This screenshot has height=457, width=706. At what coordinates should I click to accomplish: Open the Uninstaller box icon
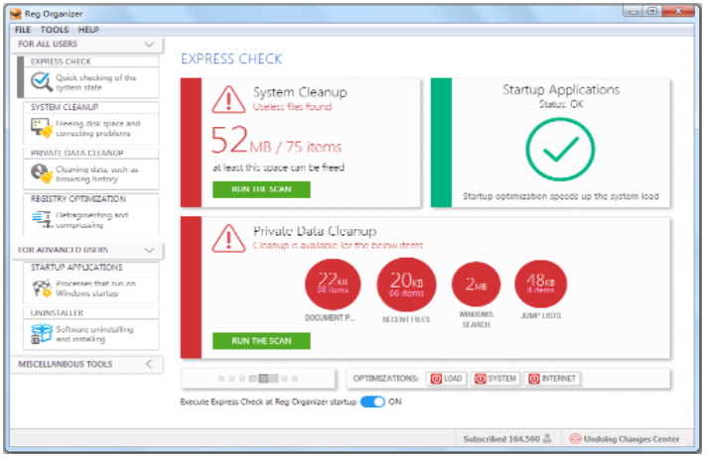point(42,334)
